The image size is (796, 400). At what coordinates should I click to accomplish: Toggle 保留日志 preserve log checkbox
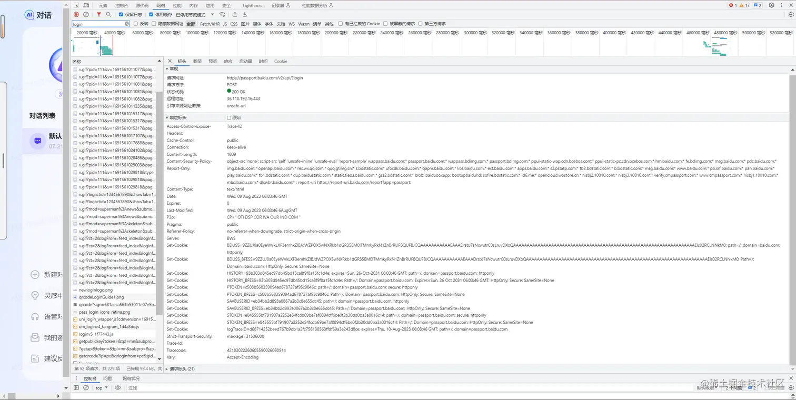pos(121,15)
